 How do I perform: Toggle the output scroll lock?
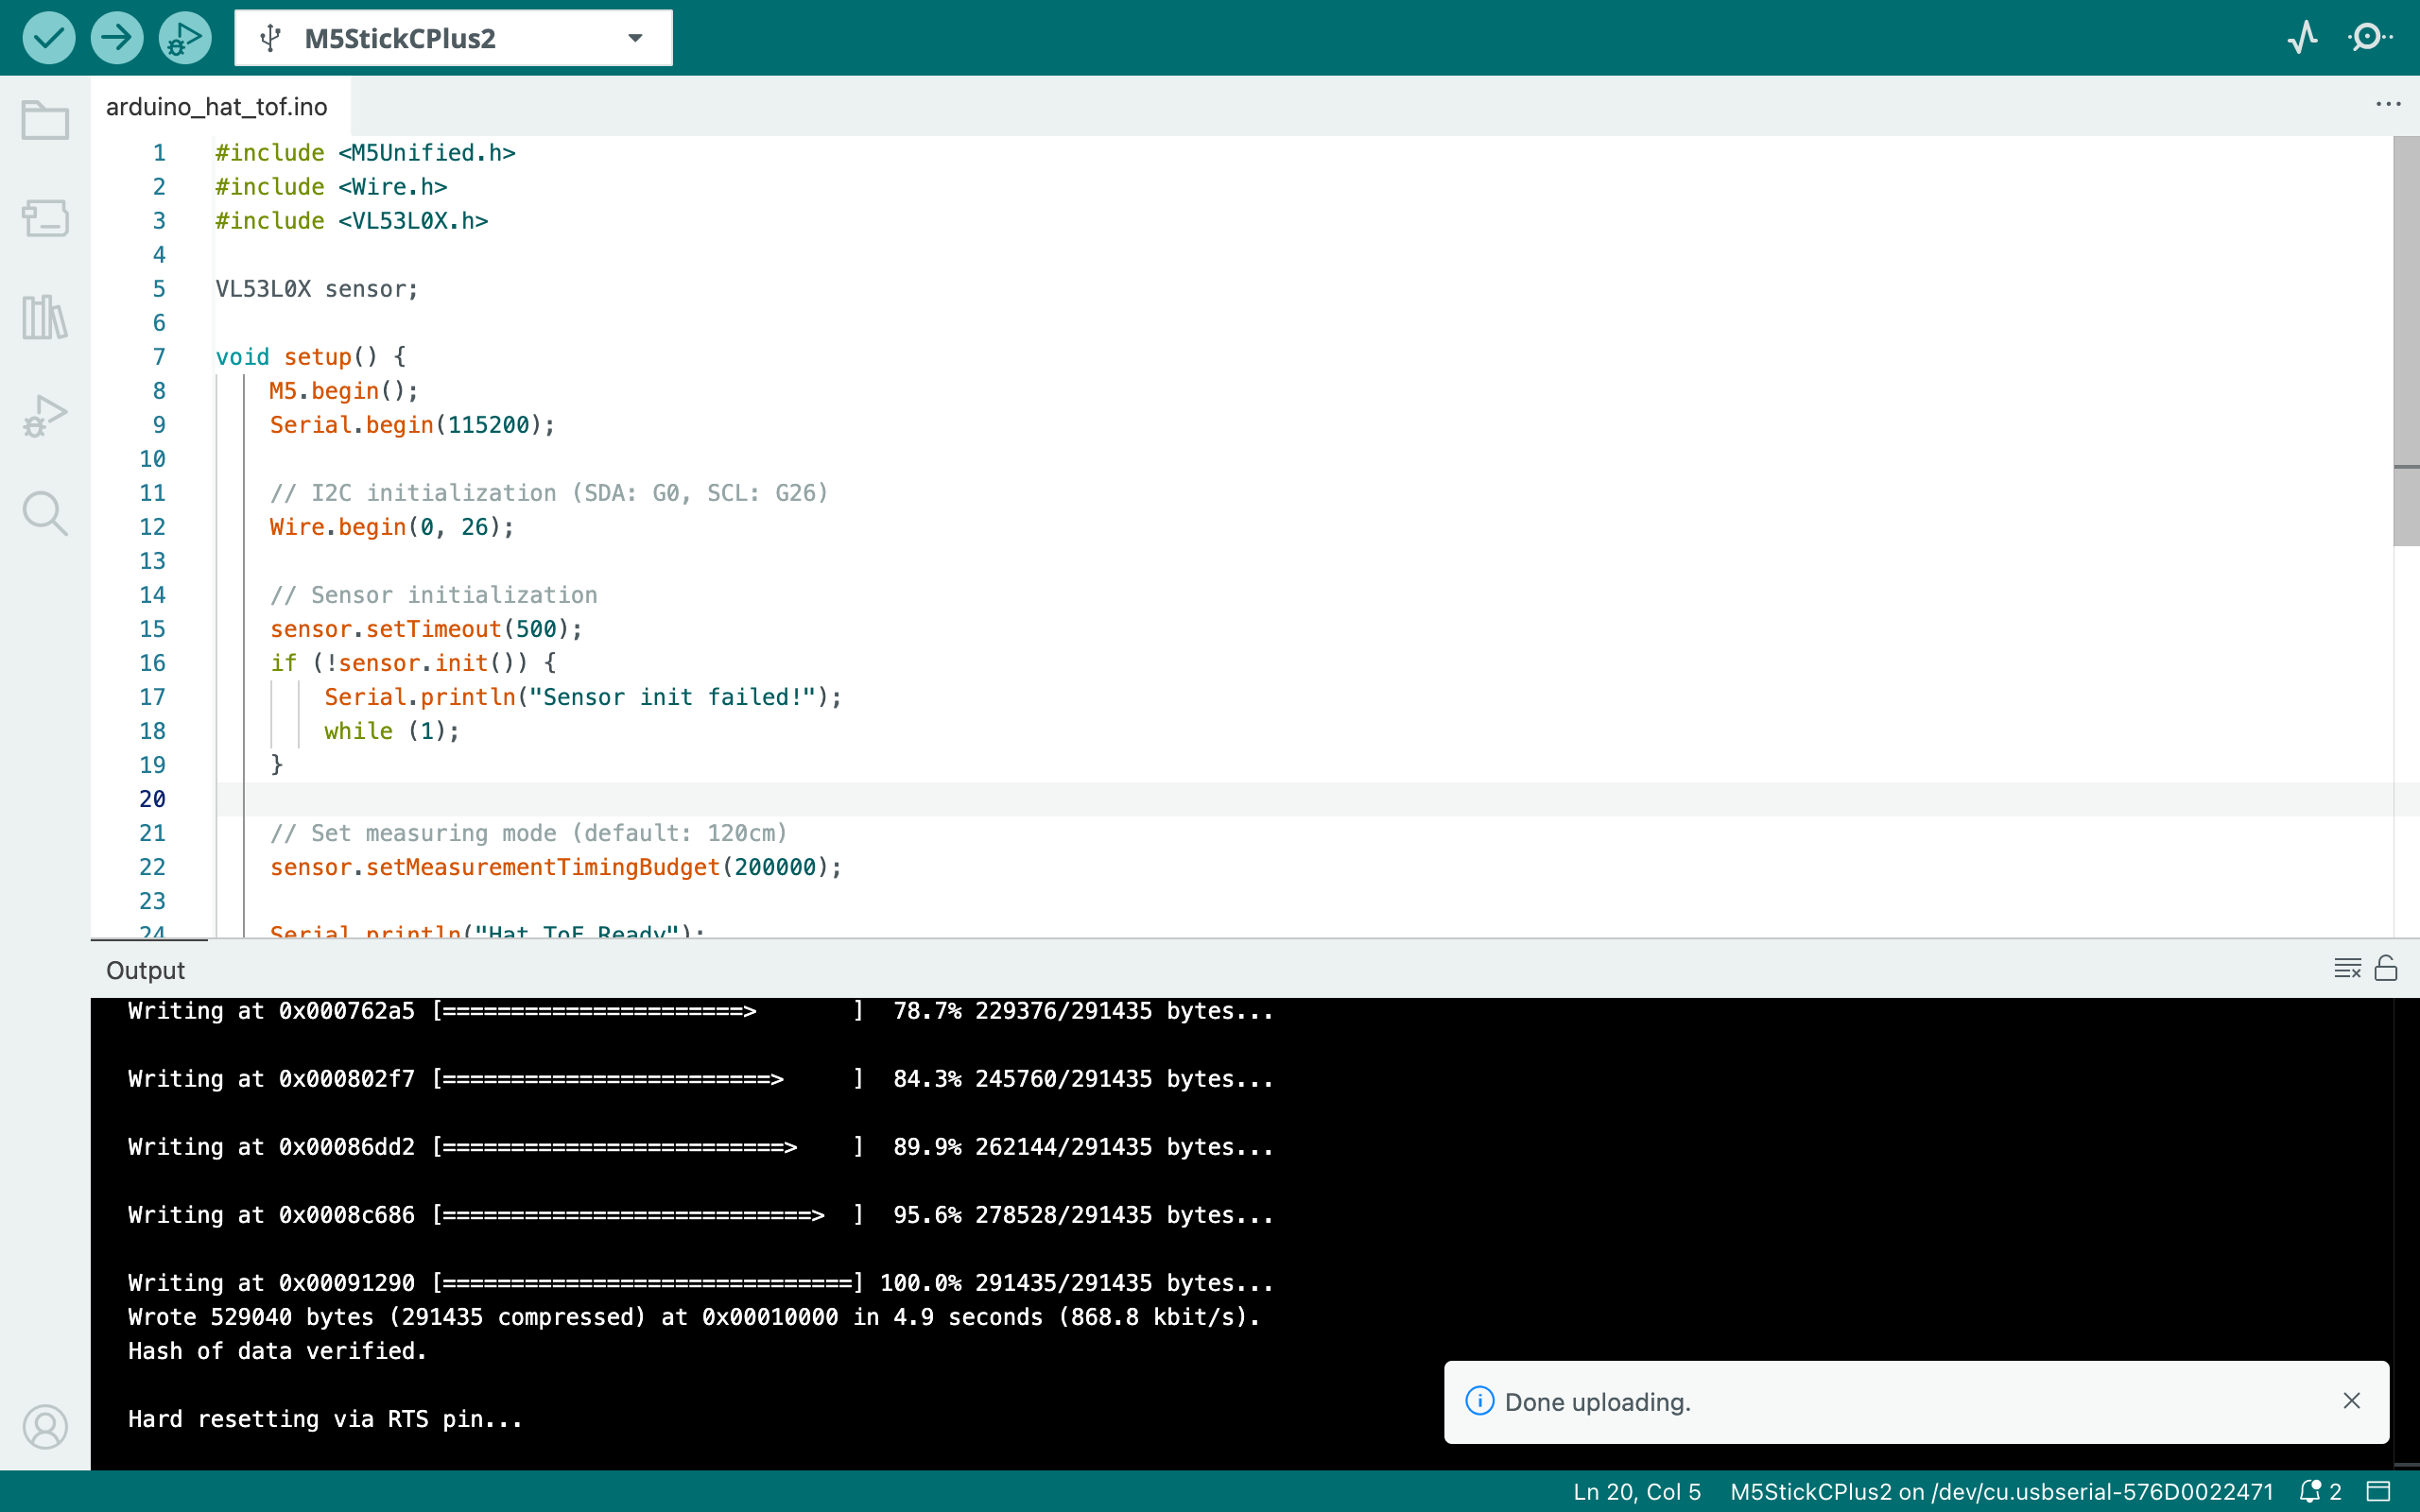click(x=2386, y=968)
